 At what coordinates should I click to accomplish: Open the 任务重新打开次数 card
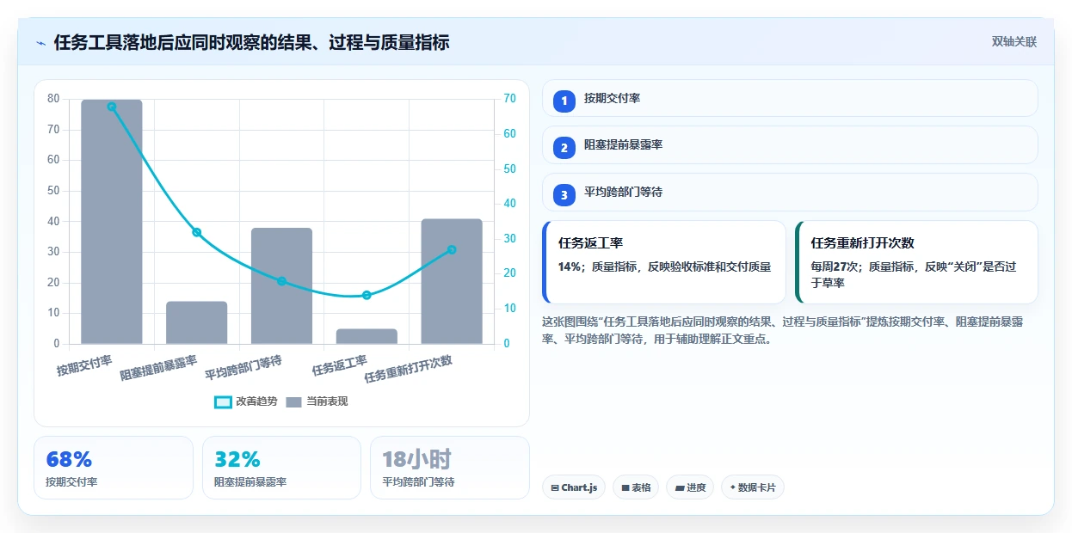[x=916, y=262]
